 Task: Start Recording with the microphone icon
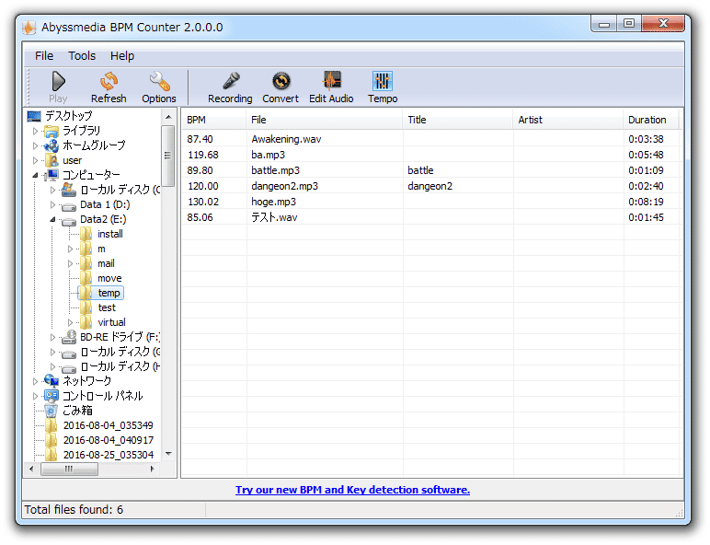[231, 82]
